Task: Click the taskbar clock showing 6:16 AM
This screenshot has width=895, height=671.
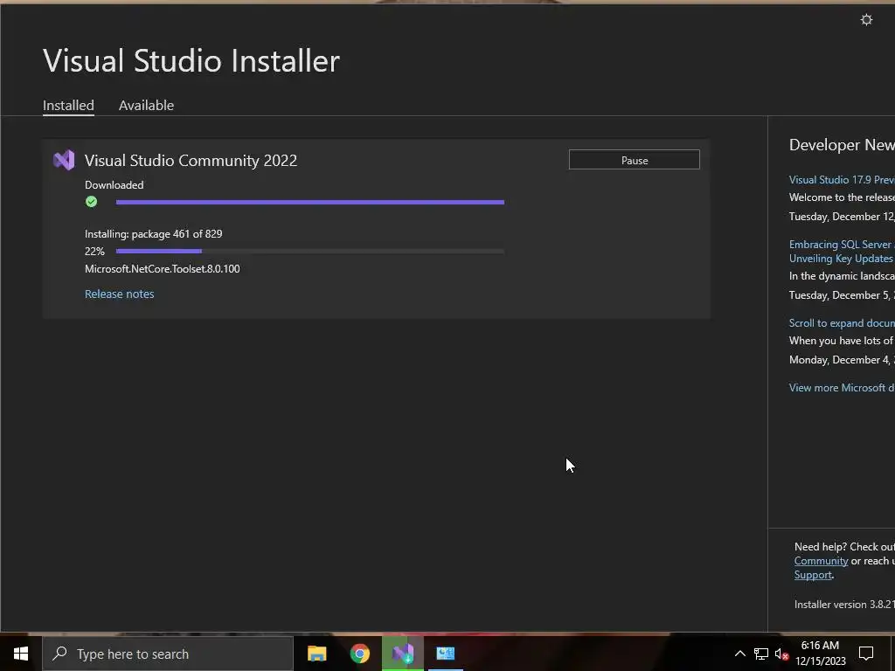Action: [x=820, y=654]
